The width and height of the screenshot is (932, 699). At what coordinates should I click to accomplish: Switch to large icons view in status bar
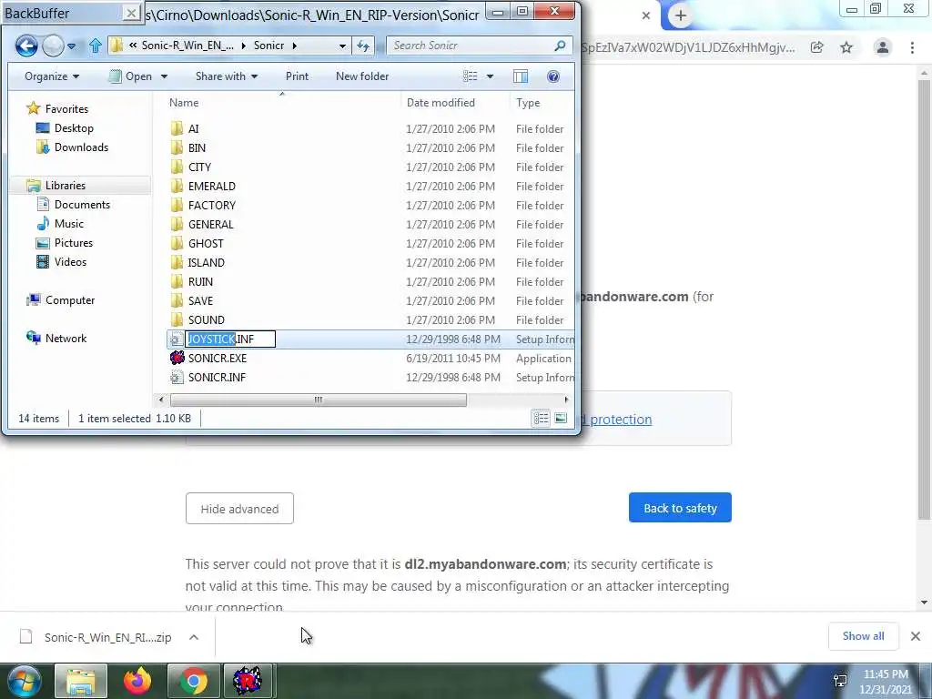pos(561,419)
